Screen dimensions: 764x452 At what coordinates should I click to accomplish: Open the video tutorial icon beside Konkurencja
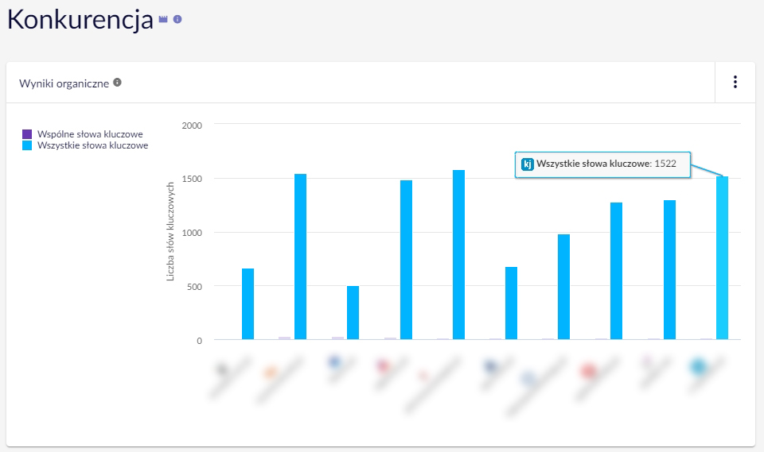(x=163, y=19)
